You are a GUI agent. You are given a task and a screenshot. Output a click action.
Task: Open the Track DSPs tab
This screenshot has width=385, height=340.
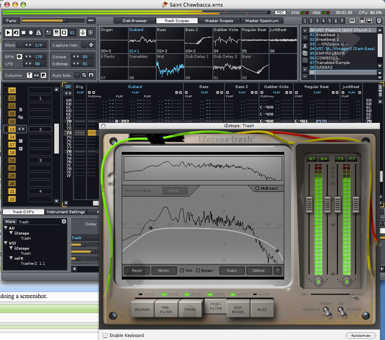coord(23,212)
